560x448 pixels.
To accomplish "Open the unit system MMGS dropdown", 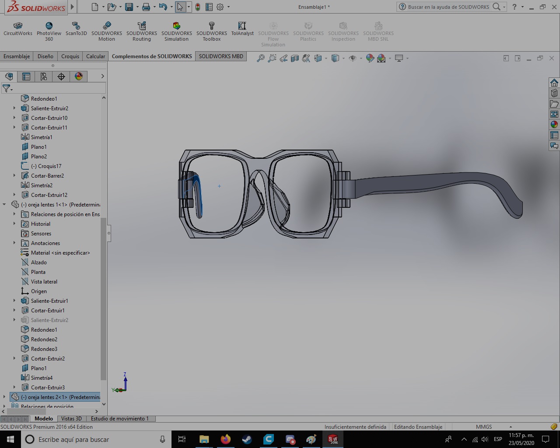I will (511, 427).
